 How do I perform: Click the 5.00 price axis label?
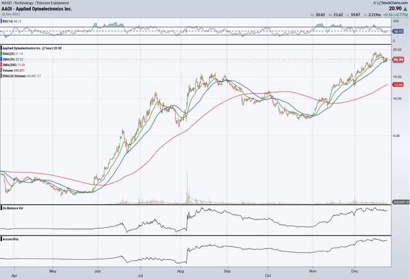tap(397, 136)
